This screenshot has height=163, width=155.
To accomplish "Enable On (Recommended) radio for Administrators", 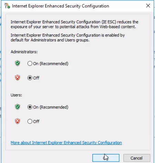I will coord(30,63).
